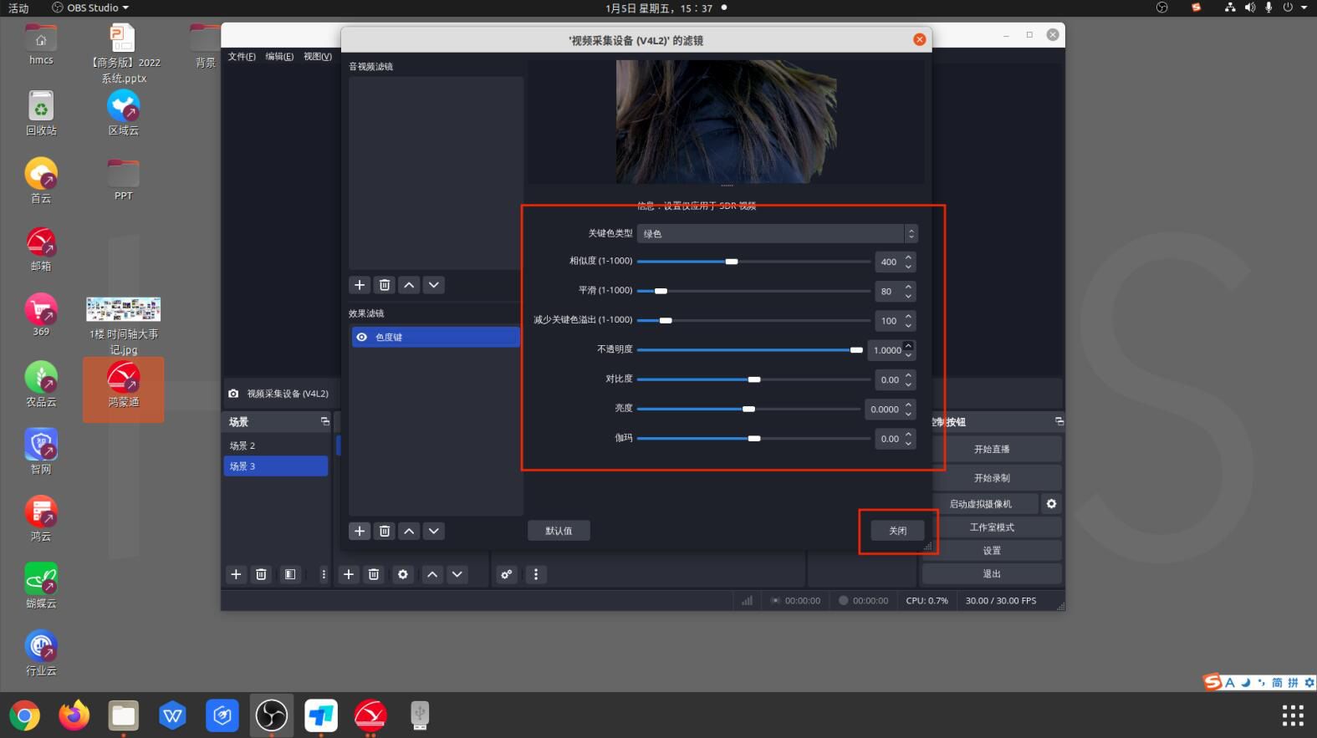The width and height of the screenshot is (1317, 738).
Task: Add audio/video filter using plus button
Action: (x=360, y=285)
